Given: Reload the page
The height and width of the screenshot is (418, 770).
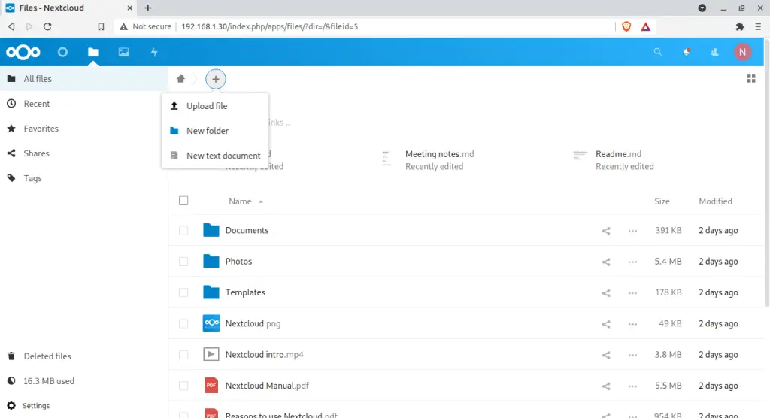Looking at the screenshot, I should pos(47,26).
